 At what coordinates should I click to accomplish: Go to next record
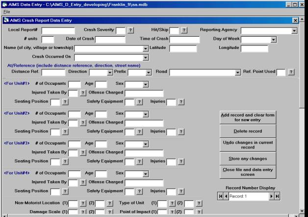(x=272, y=196)
